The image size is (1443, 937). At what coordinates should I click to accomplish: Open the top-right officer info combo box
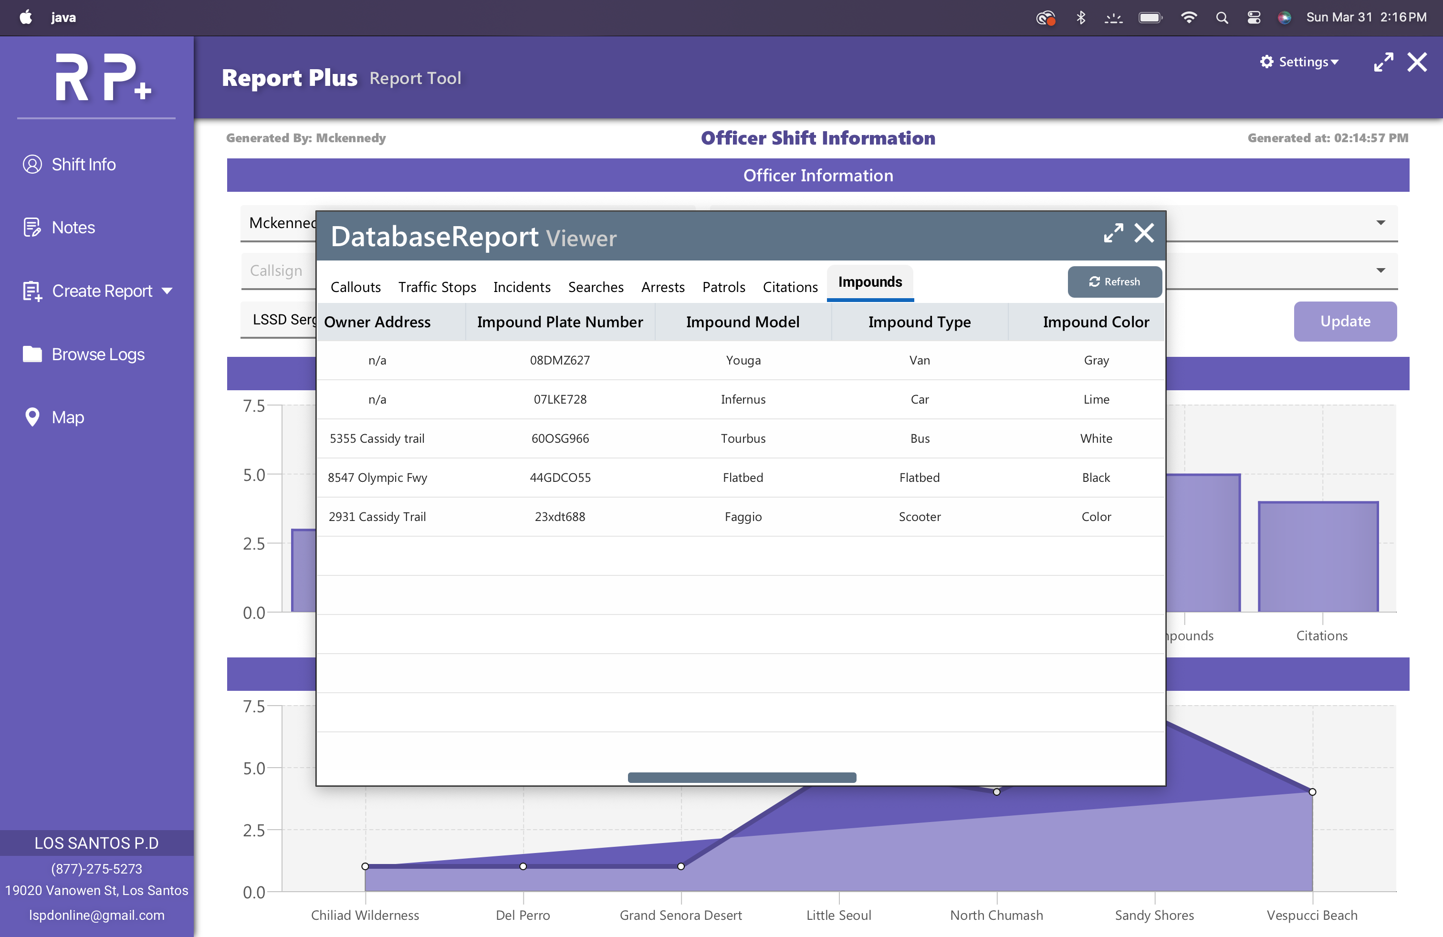click(1380, 222)
